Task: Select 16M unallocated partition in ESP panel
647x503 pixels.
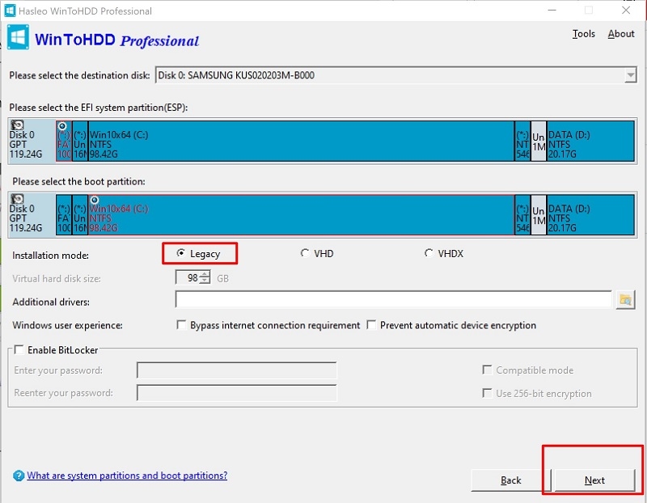Action: tap(80, 142)
